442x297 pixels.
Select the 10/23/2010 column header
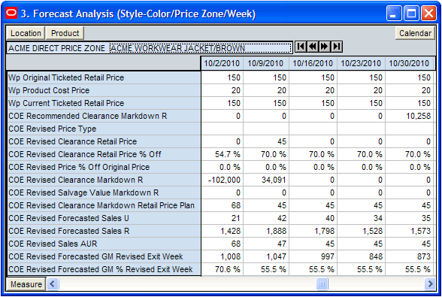pyautogui.click(x=361, y=63)
